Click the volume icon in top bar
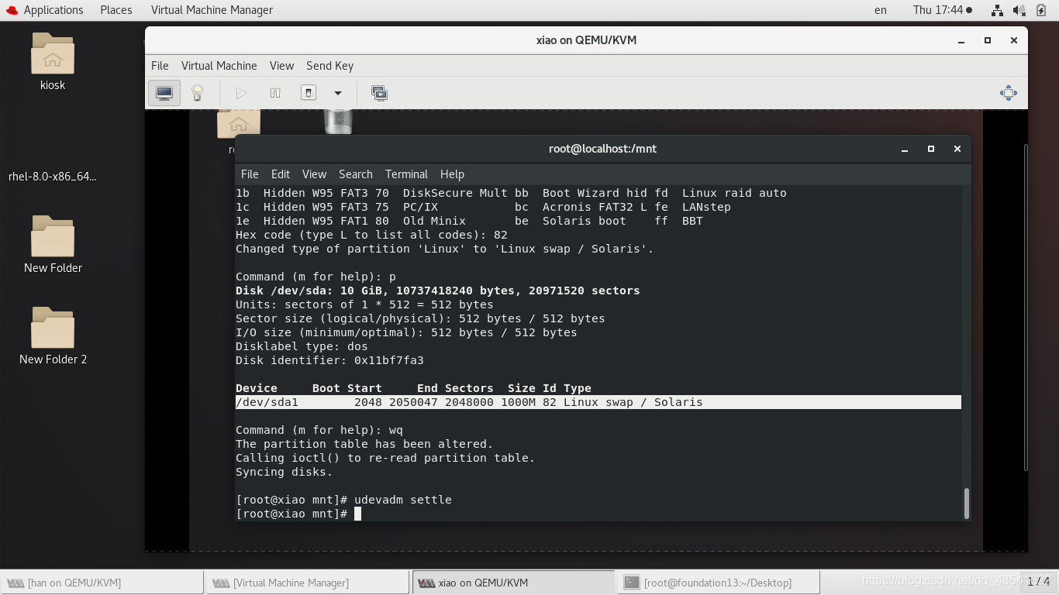1059x595 pixels. click(x=1019, y=10)
